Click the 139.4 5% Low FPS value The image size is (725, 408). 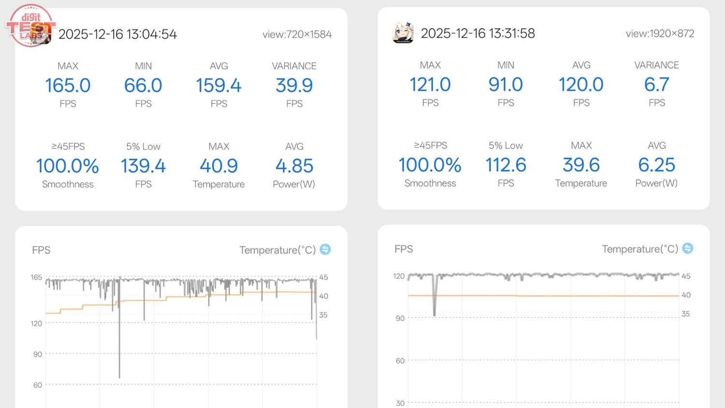pyautogui.click(x=143, y=166)
